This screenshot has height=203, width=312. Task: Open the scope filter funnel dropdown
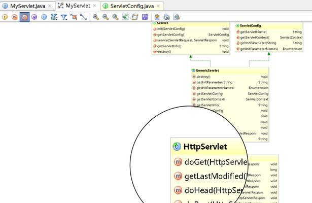point(64,17)
